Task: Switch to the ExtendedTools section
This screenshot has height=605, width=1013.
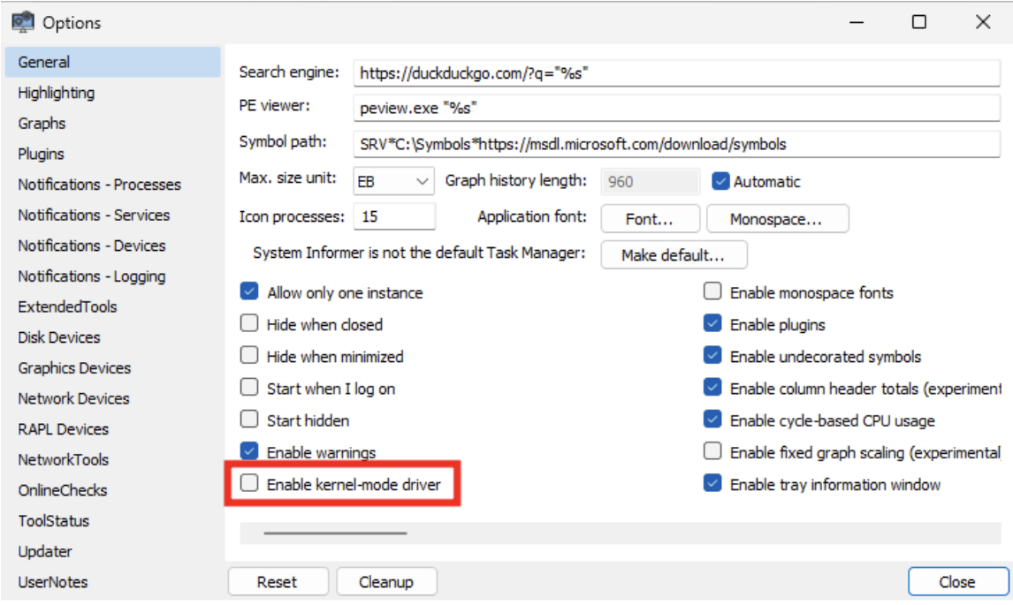Action: coord(67,307)
